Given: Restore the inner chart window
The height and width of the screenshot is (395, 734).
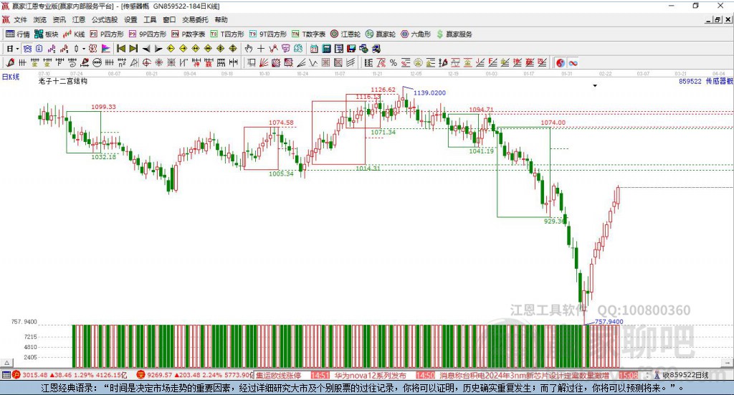Looking at the screenshot, I should pyautogui.click(x=718, y=19).
